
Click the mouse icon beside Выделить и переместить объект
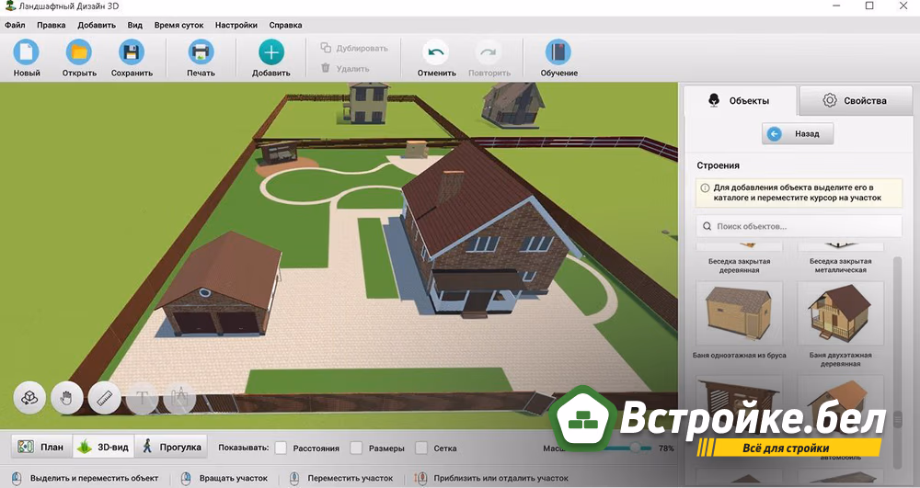point(17,478)
